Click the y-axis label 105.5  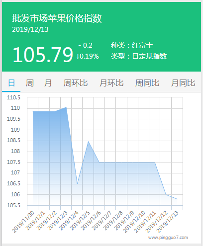point(13,205)
